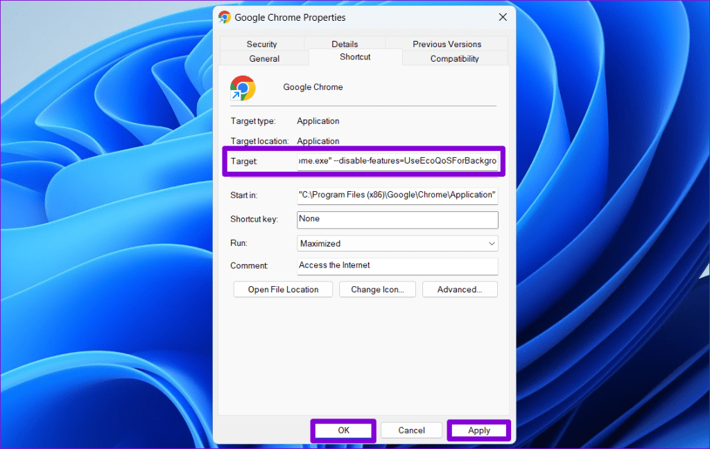Select the General tab

click(263, 59)
